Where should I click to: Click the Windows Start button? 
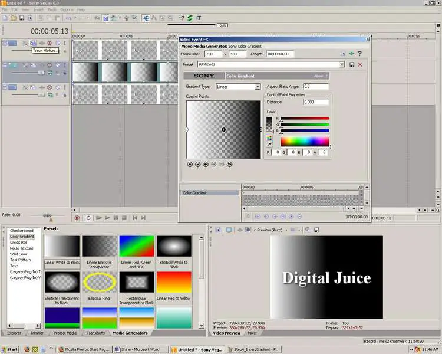9,349
